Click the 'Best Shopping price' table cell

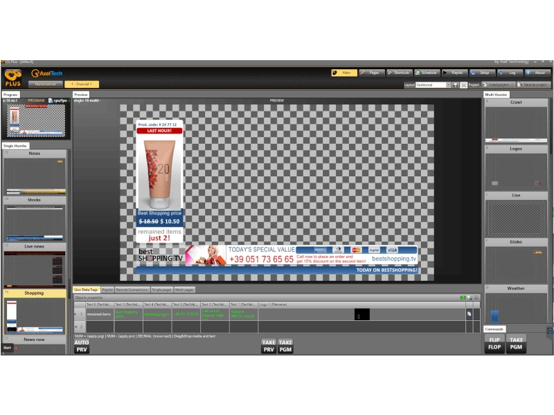coord(129,314)
